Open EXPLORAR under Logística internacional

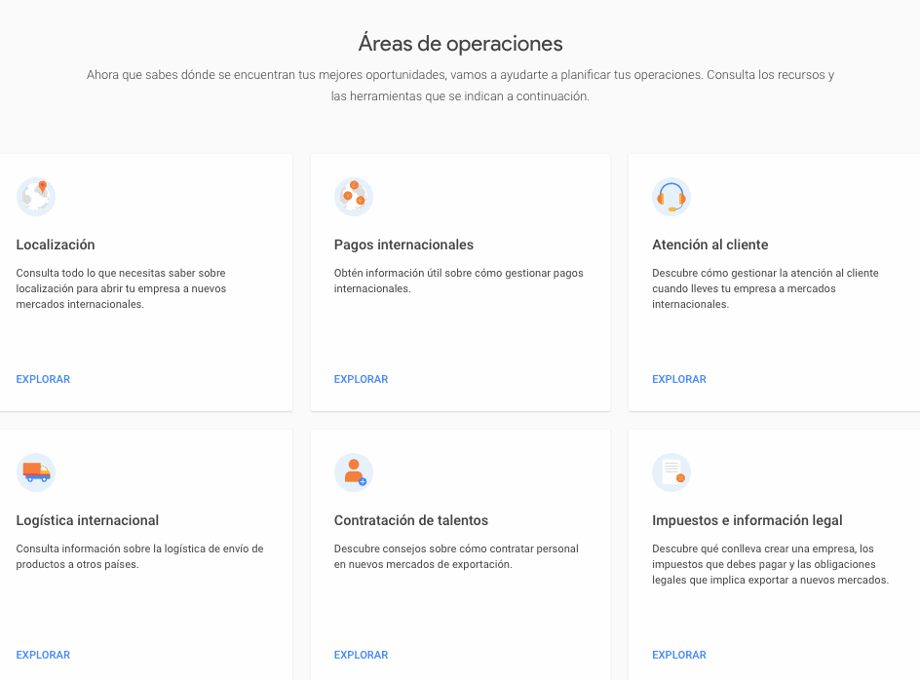(x=43, y=655)
